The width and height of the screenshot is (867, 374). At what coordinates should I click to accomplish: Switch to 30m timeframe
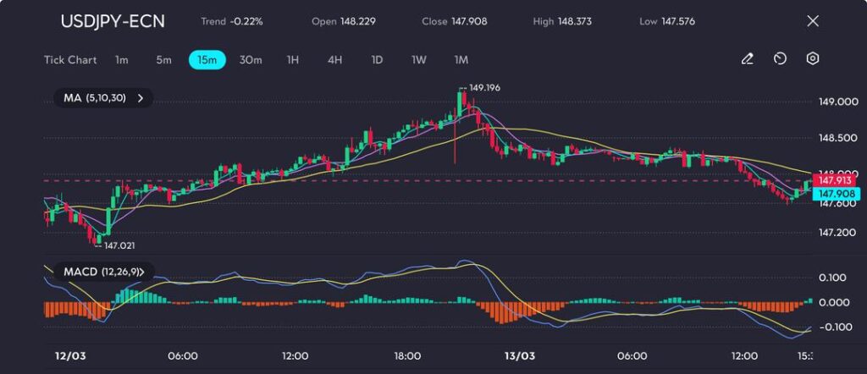pyautogui.click(x=251, y=60)
